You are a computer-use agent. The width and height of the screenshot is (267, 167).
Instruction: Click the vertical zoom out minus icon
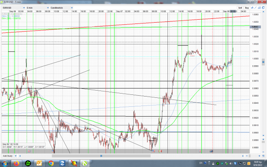click(264, 152)
